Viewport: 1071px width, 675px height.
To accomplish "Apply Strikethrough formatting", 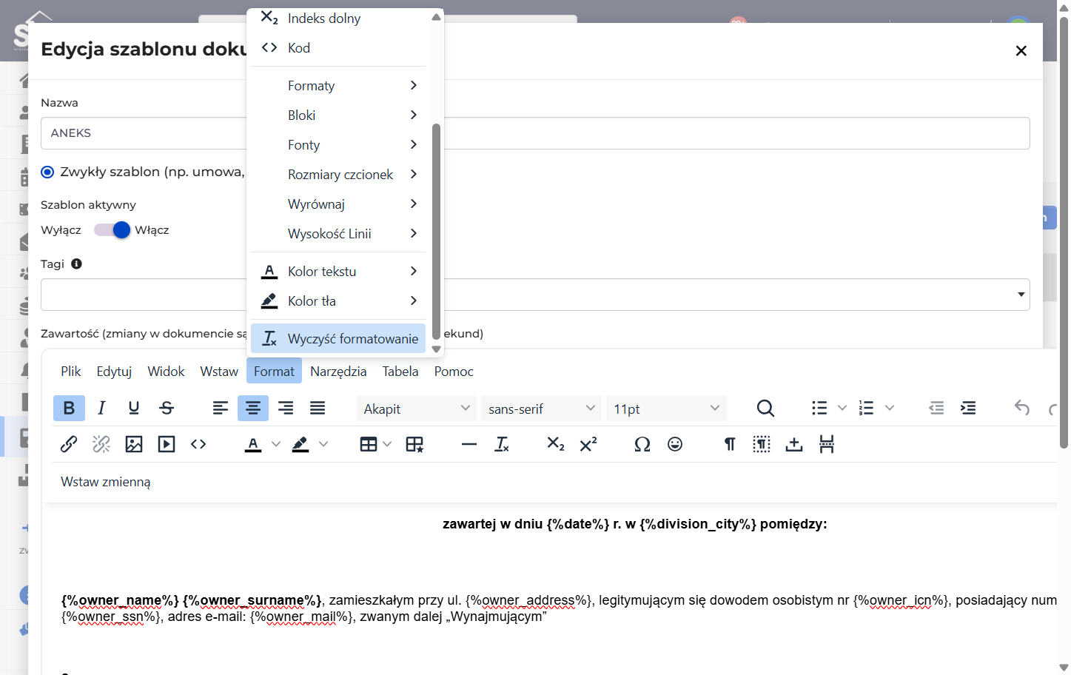I will point(167,408).
